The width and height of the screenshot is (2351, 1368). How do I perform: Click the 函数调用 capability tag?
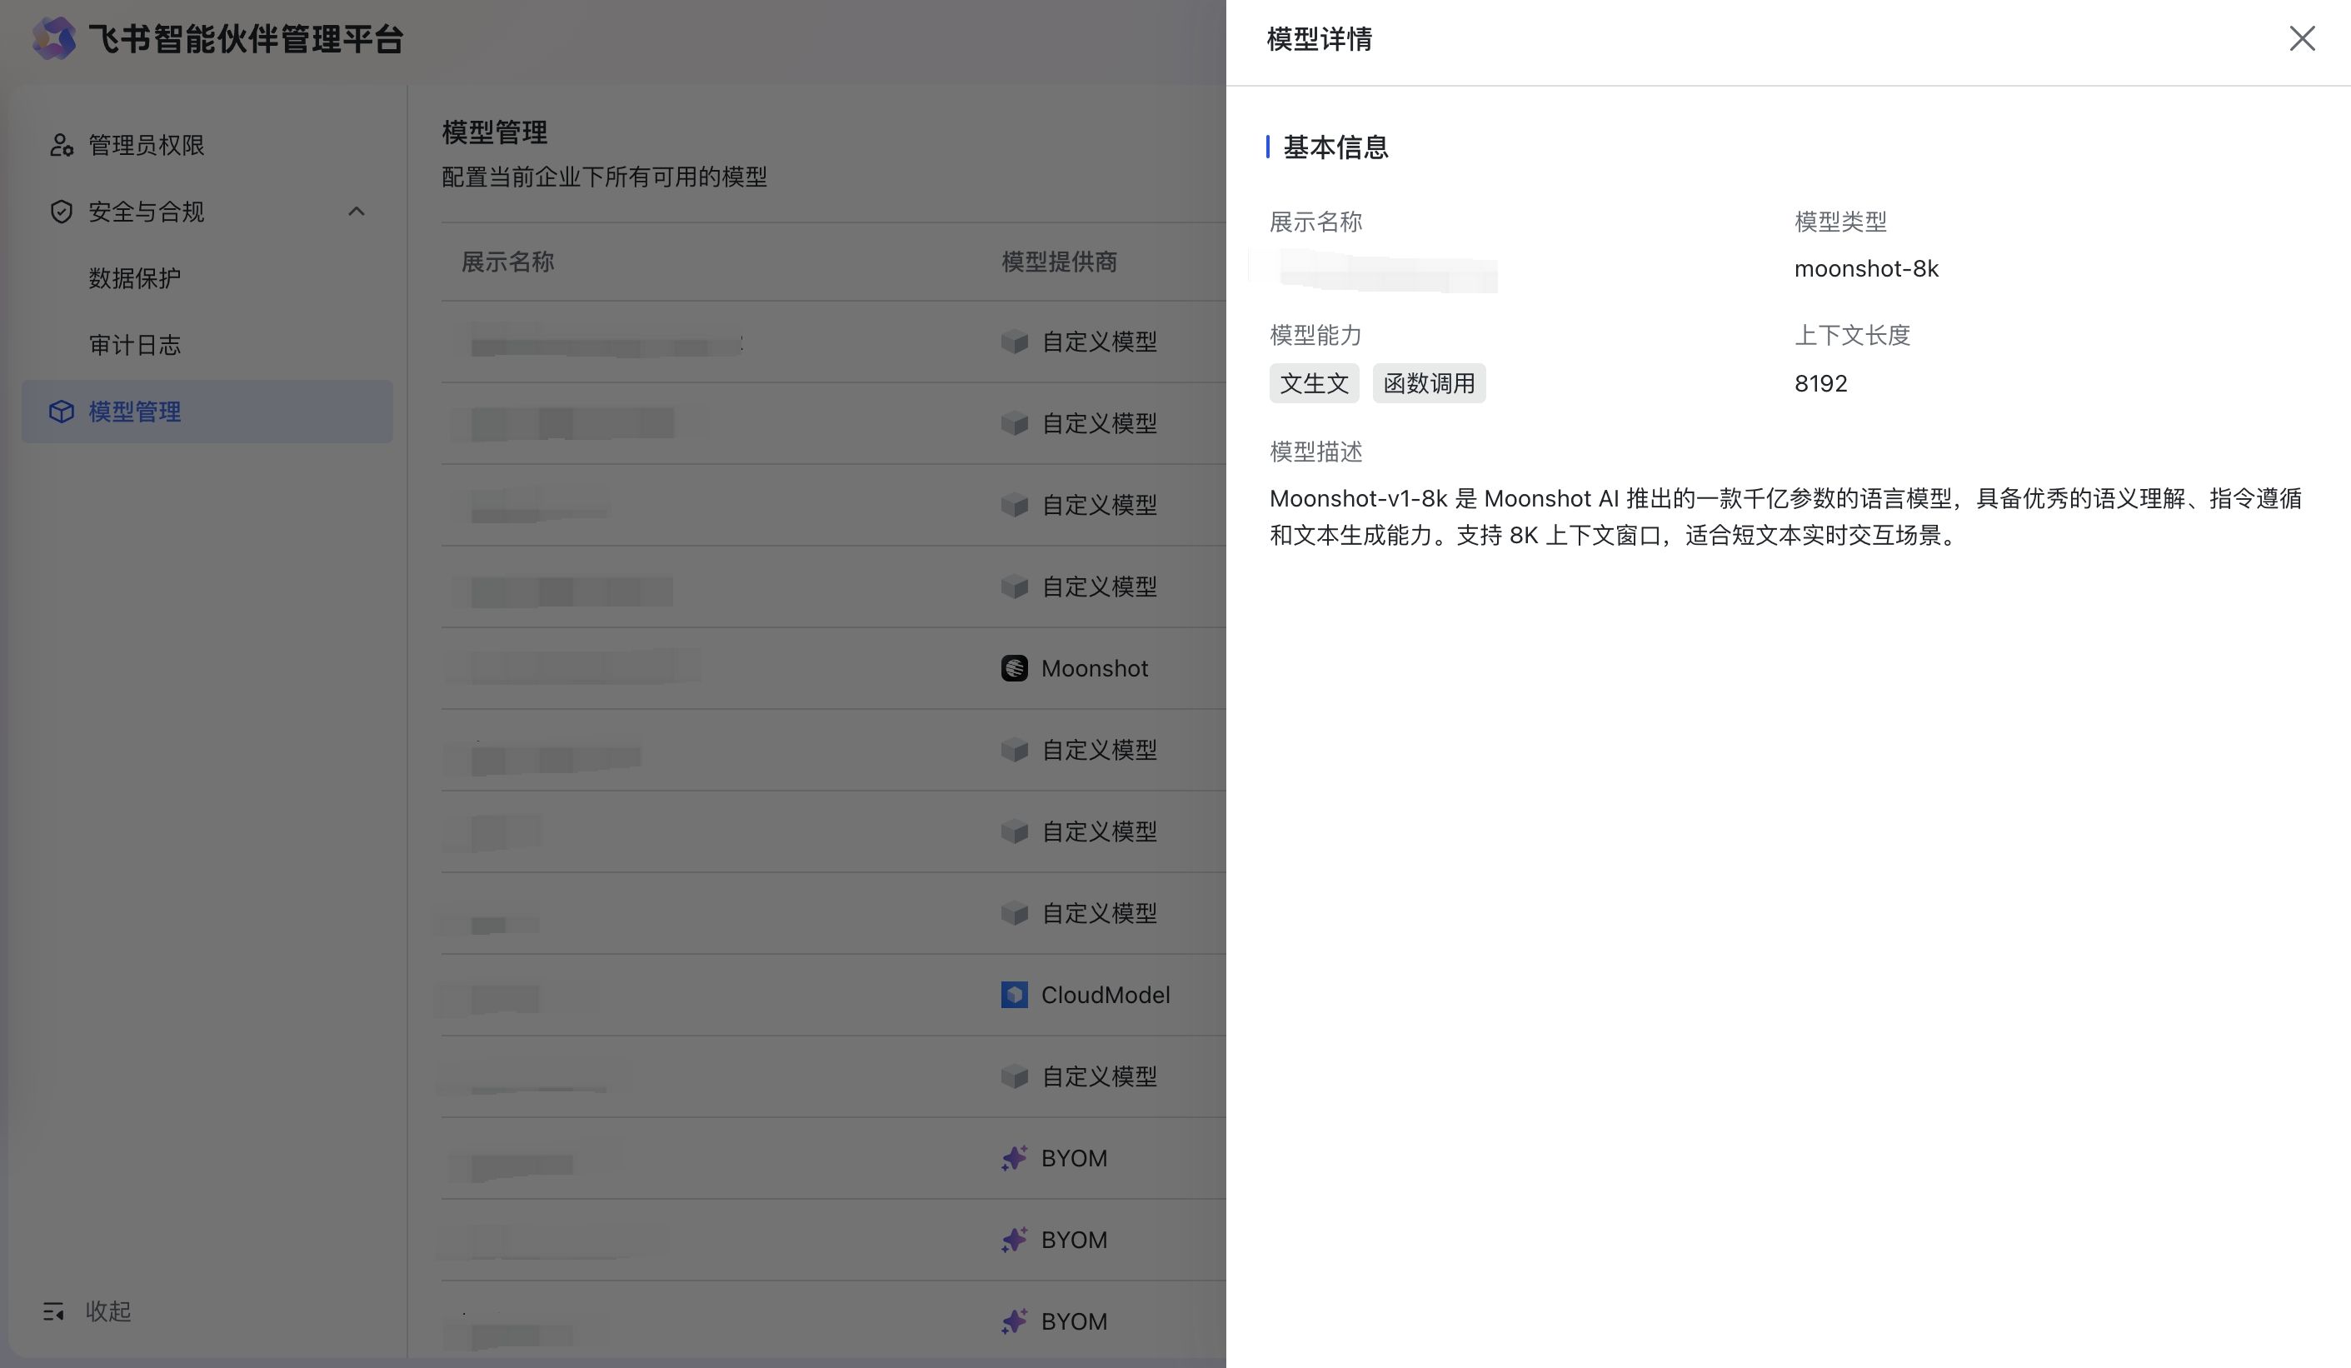[x=1428, y=383]
